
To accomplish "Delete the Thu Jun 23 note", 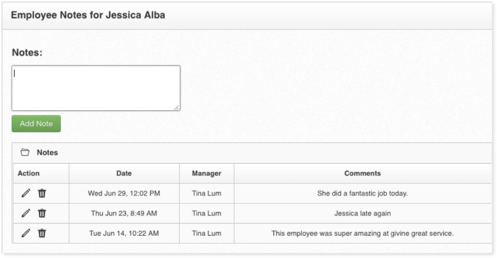I will tap(42, 213).
